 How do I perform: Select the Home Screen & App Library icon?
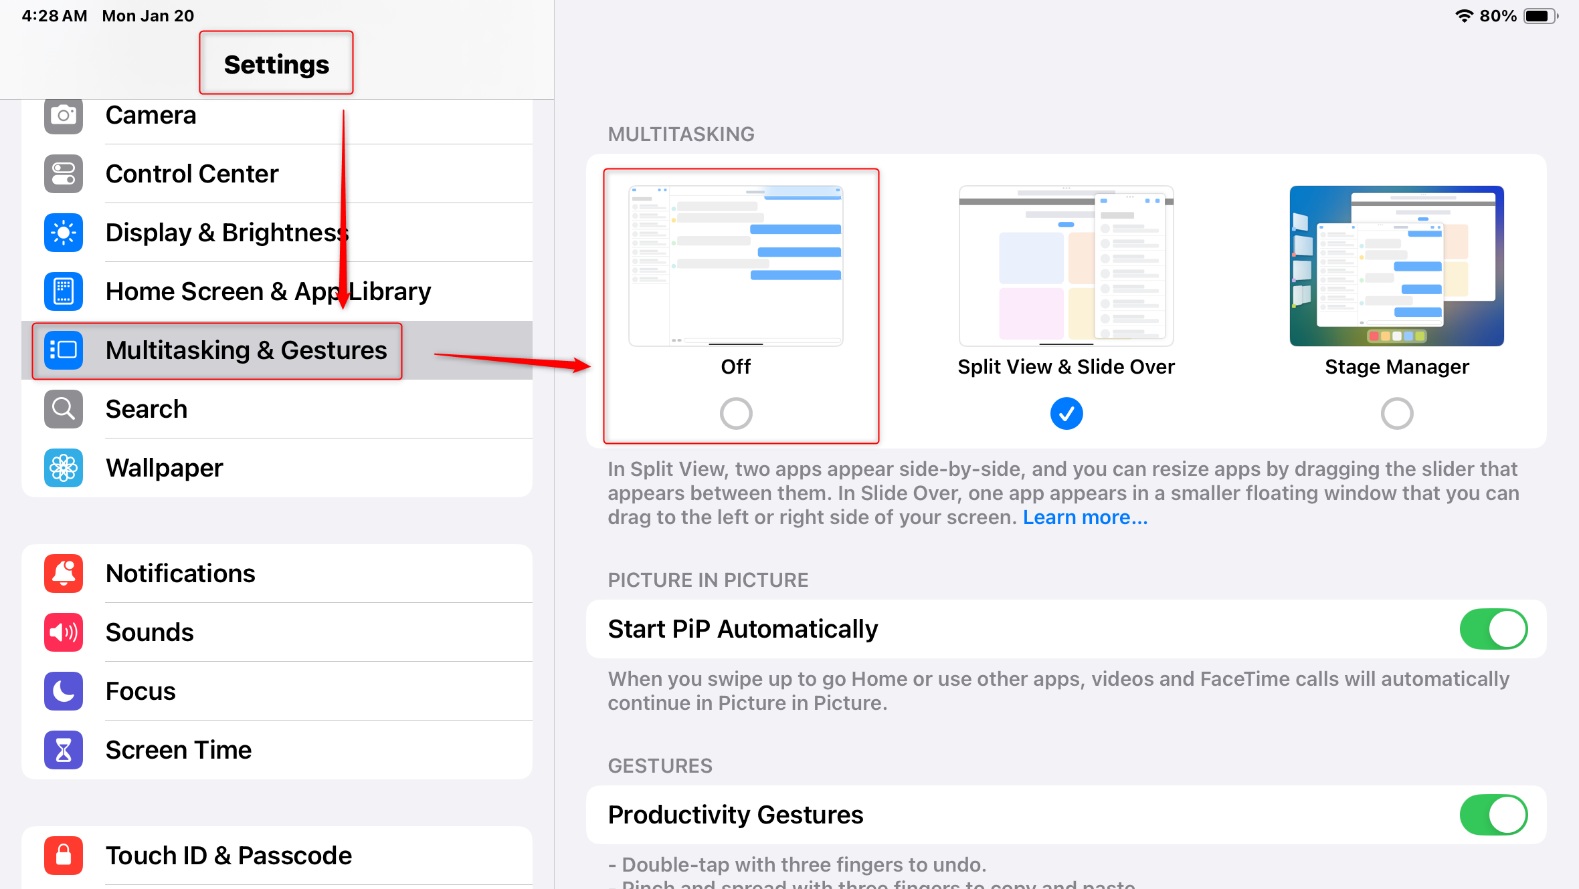[x=63, y=291]
